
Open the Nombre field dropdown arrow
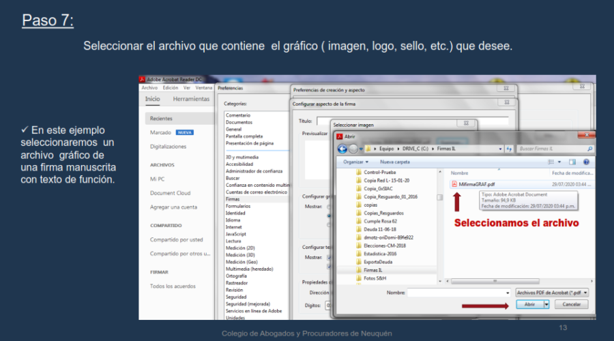click(x=508, y=293)
